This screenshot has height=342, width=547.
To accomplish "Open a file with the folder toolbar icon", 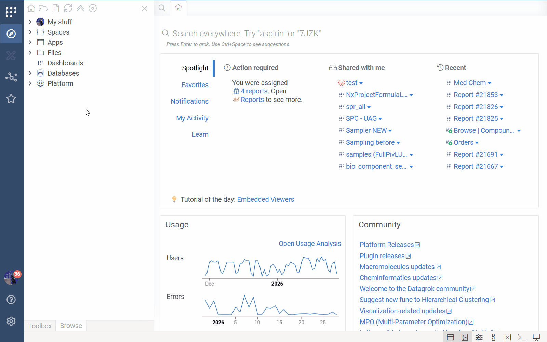I will point(43,8).
